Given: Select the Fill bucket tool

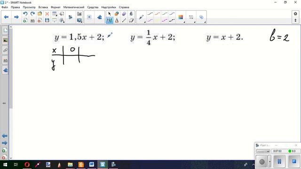Looking at the screenshot, I should (x=131, y=14).
